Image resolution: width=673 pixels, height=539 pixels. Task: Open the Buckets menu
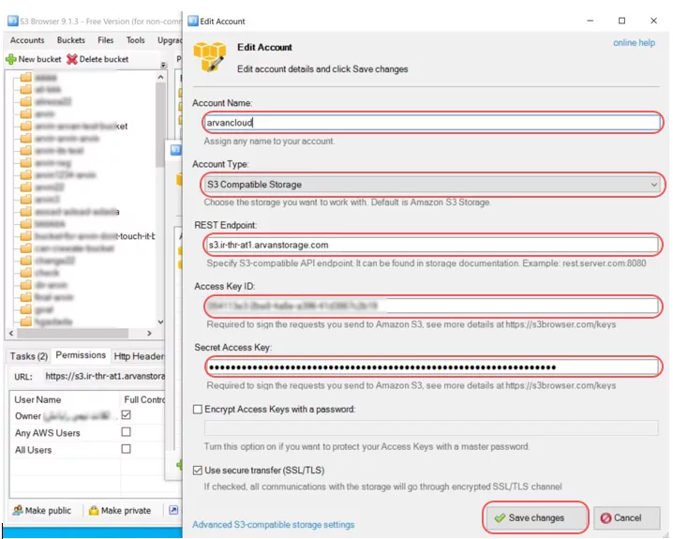point(70,40)
